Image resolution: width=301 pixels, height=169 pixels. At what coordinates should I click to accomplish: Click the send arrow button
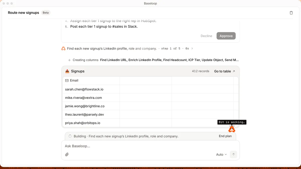pos(233,154)
